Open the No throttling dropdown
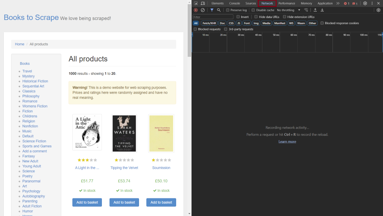 [288, 10]
